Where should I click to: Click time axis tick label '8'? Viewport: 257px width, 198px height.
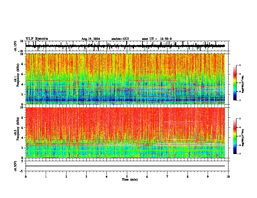click(188, 177)
